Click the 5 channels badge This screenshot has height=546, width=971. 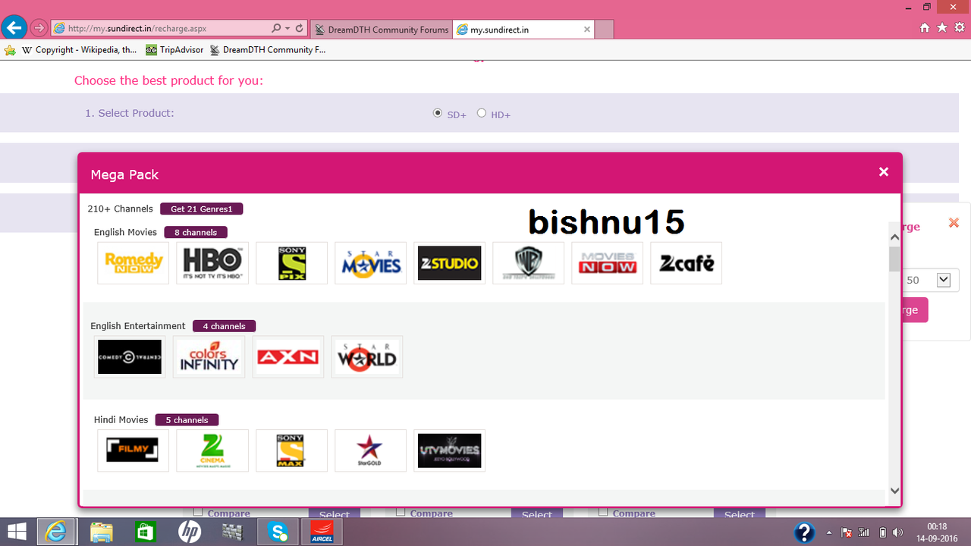[x=187, y=419]
